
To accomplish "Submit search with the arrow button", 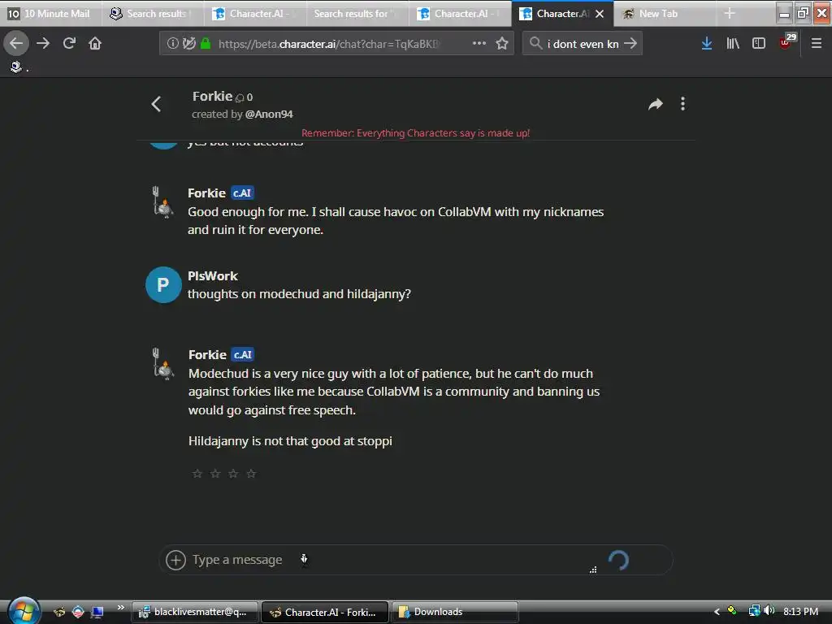I will (x=630, y=44).
